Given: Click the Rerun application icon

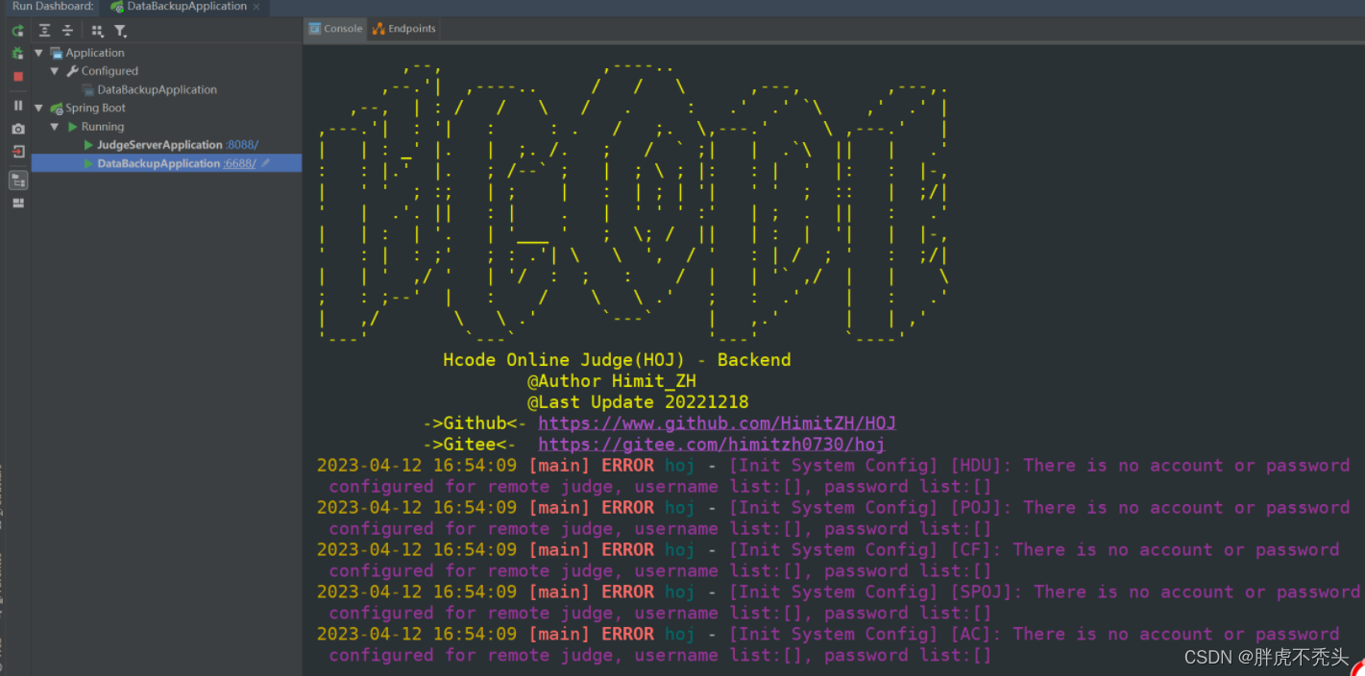Looking at the screenshot, I should pos(17,31).
